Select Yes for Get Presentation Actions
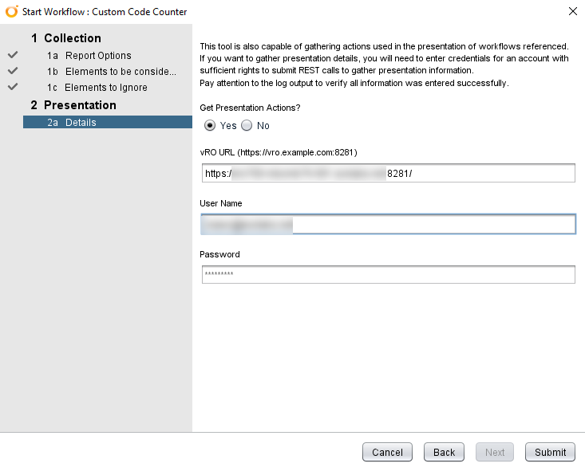 210,125
